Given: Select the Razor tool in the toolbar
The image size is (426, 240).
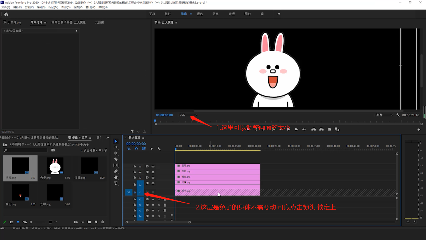Looking at the screenshot, I should coord(116,159).
